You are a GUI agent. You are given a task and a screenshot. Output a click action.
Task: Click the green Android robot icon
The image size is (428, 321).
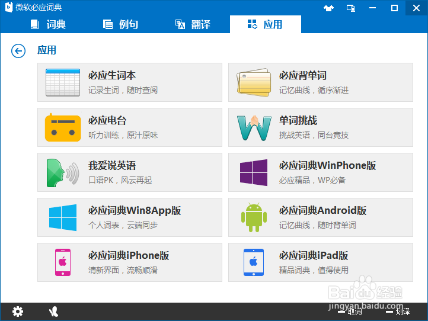tap(254, 217)
